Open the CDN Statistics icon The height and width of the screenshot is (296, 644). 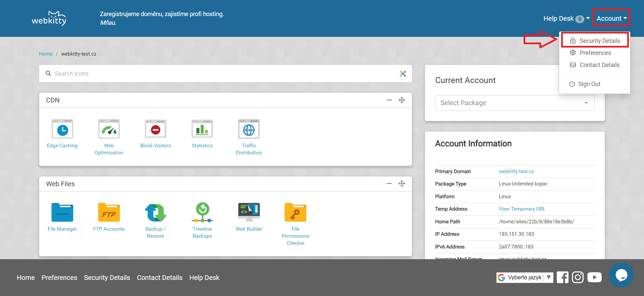202,129
